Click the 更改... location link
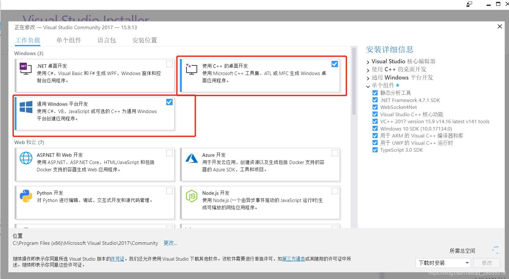Screen dimensions: 509x279 tap(170, 243)
